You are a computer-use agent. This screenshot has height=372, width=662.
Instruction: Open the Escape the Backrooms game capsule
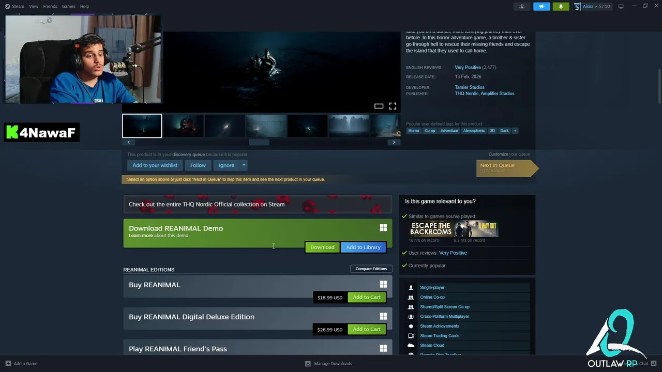[x=431, y=229]
